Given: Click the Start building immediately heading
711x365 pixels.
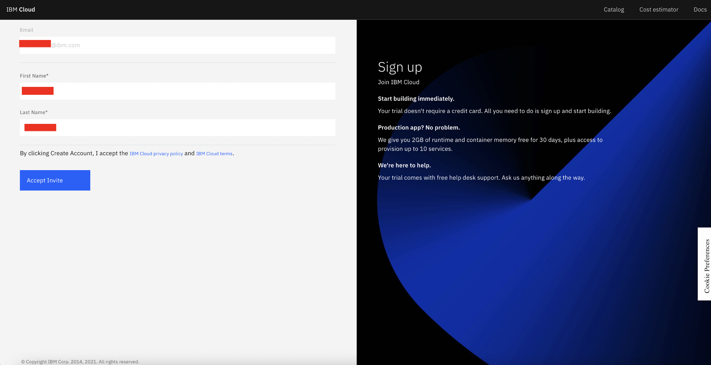Looking at the screenshot, I should 416,98.
